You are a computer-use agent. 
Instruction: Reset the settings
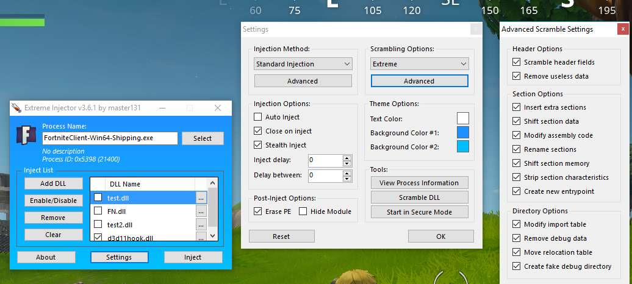281,236
